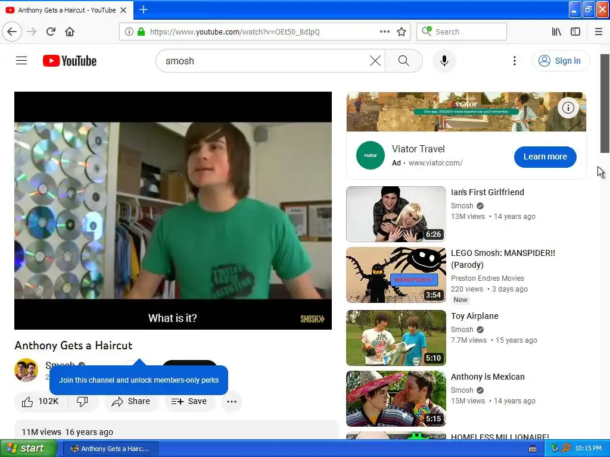Open Toy Airplane video thumbnail
This screenshot has height=457, width=610.
pyautogui.click(x=396, y=338)
